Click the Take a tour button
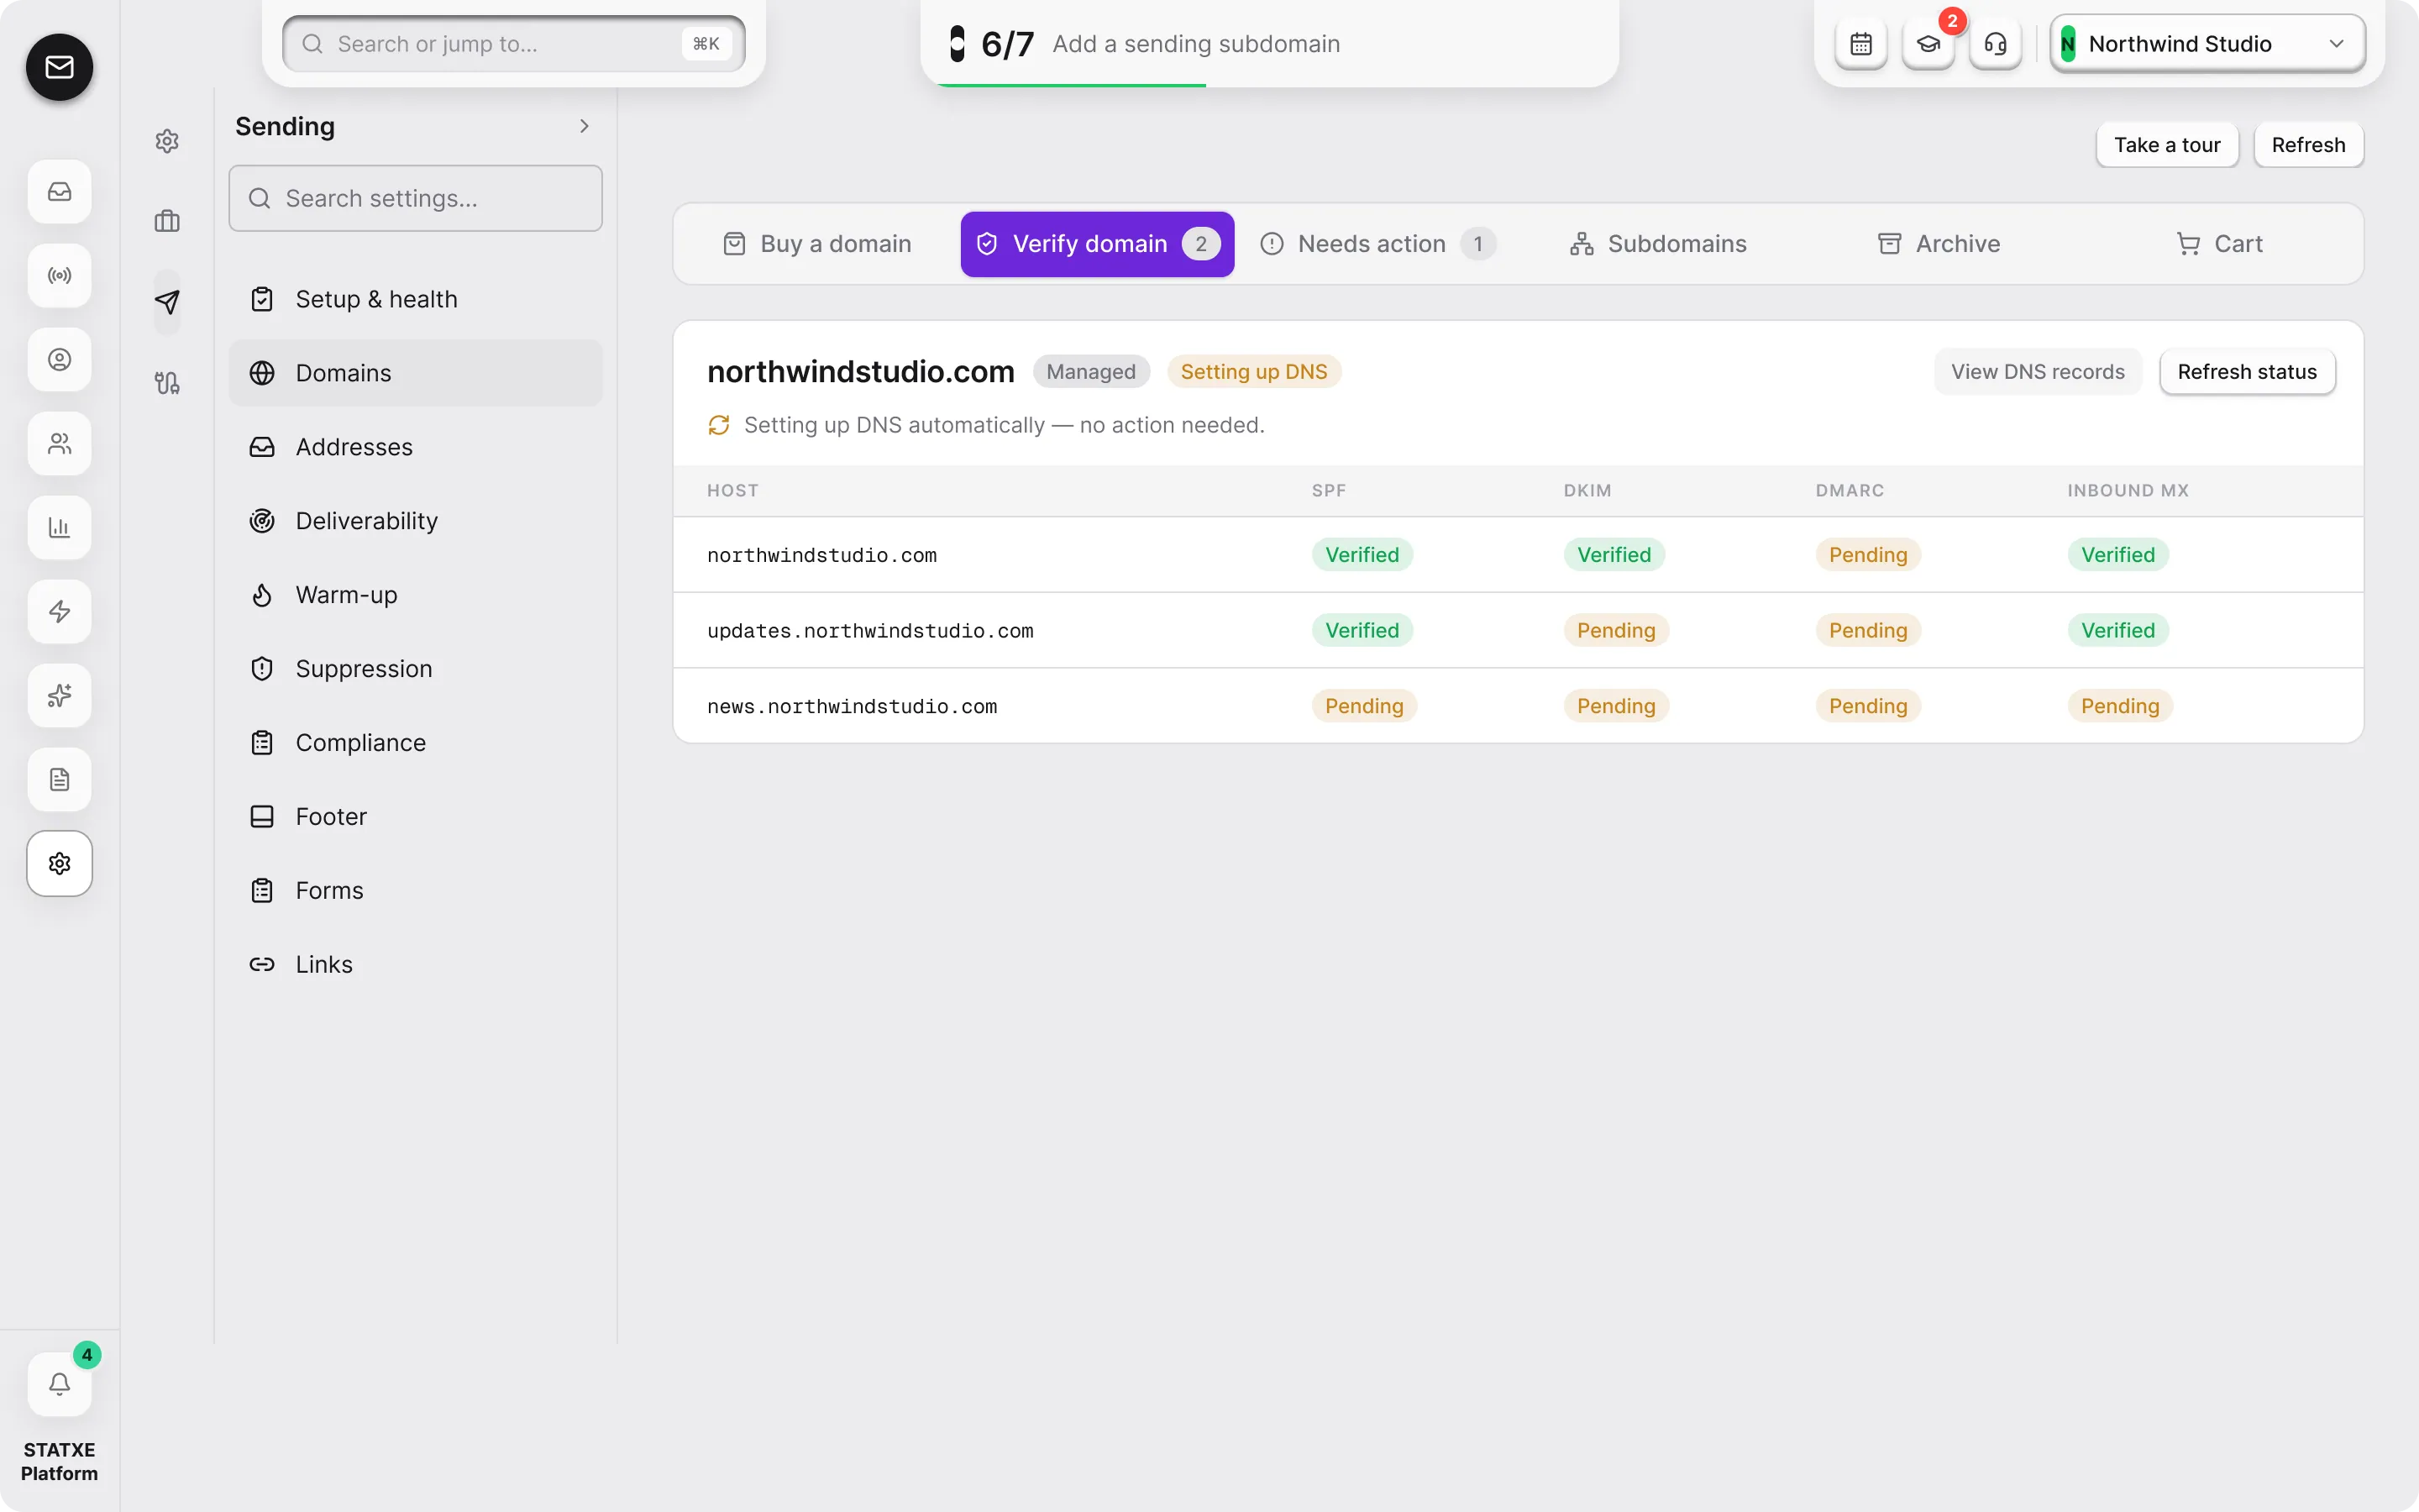2419x1512 pixels. (2166, 145)
